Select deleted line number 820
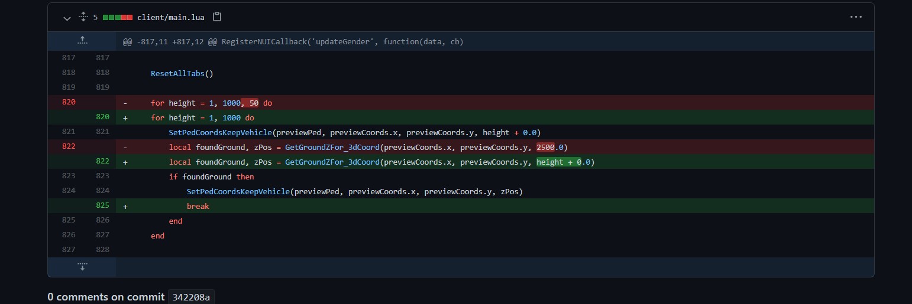 pos(69,103)
